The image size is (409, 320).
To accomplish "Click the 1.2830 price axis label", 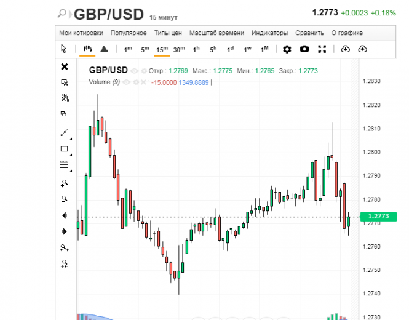I will pos(371,81).
